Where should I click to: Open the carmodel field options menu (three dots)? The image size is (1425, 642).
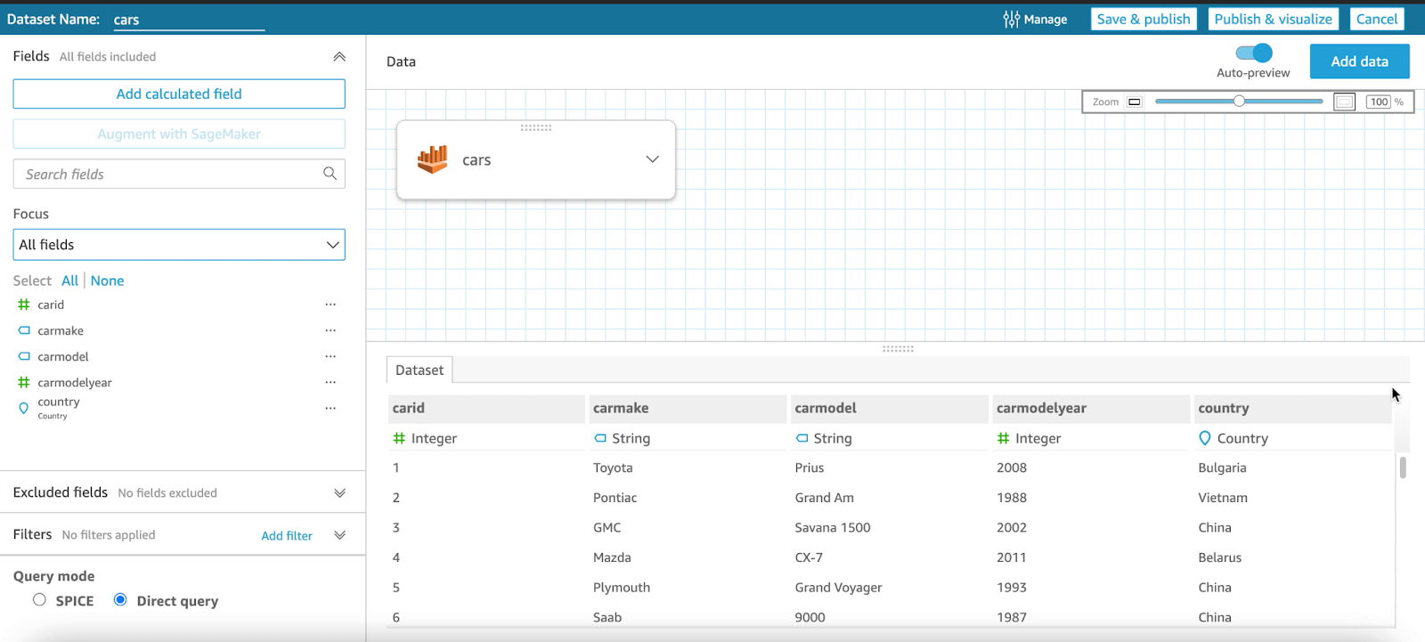(x=330, y=356)
